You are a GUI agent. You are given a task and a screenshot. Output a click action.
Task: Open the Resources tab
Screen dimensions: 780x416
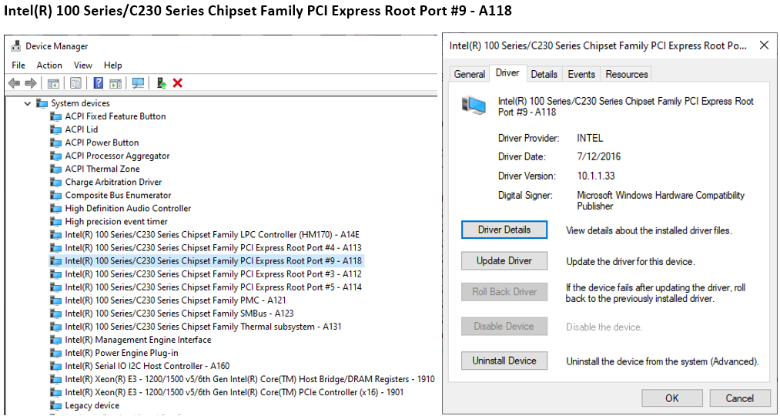(x=626, y=74)
